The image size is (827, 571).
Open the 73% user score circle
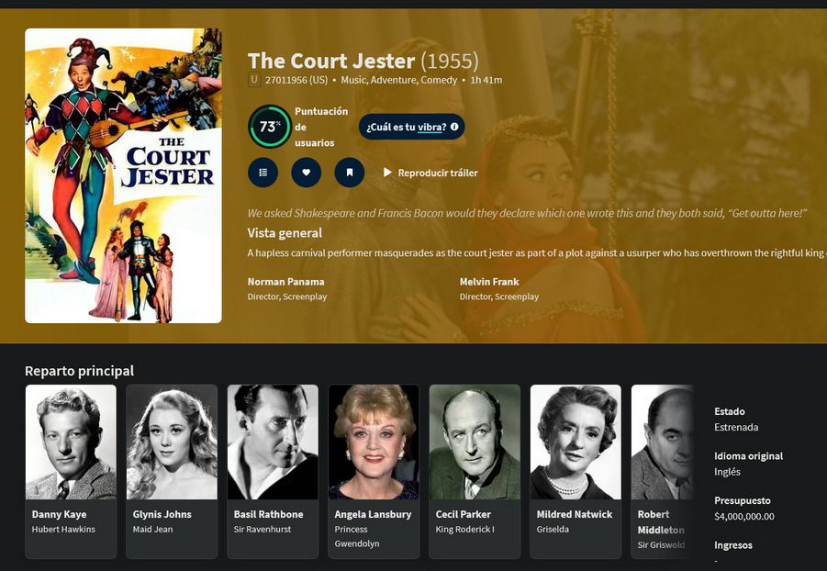pos(270,127)
